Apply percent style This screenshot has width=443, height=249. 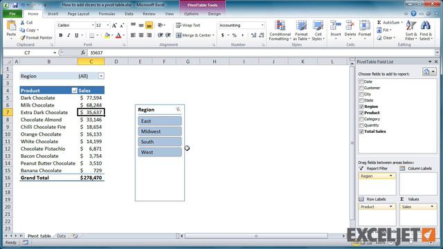click(x=234, y=35)
